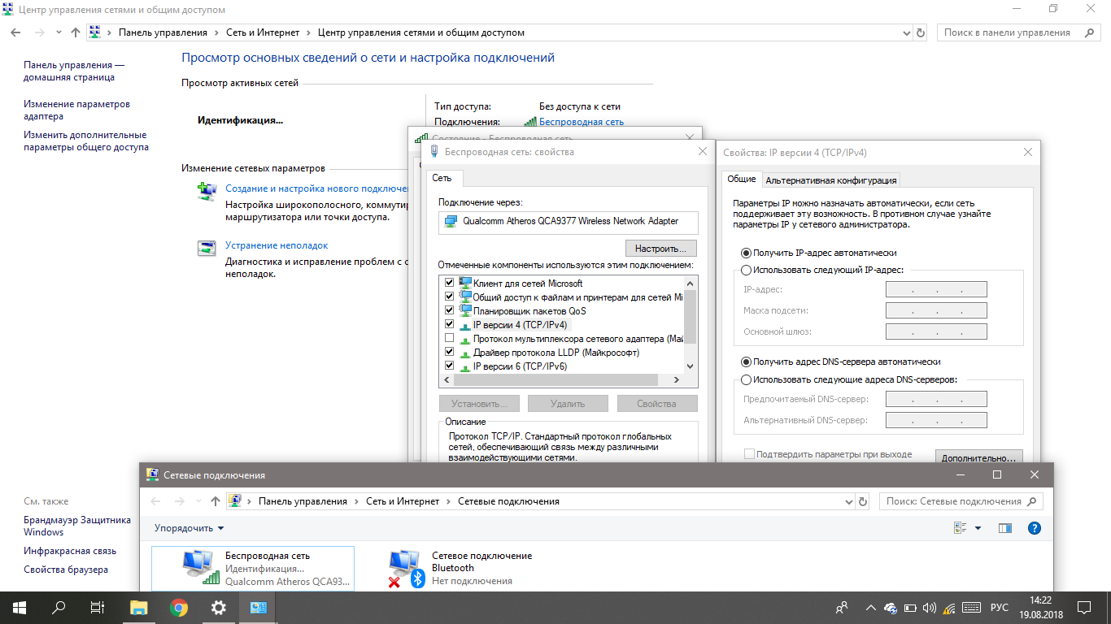Expand address bar dropdown in Сетевые подключения

coord(849,501)
